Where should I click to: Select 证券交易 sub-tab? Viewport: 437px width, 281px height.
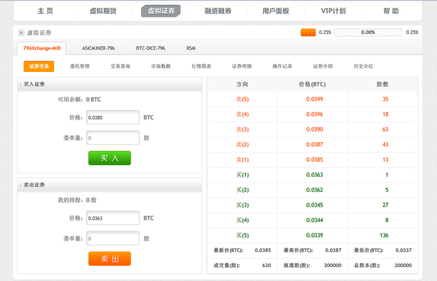pyautogui.click(x=39, y=66)
